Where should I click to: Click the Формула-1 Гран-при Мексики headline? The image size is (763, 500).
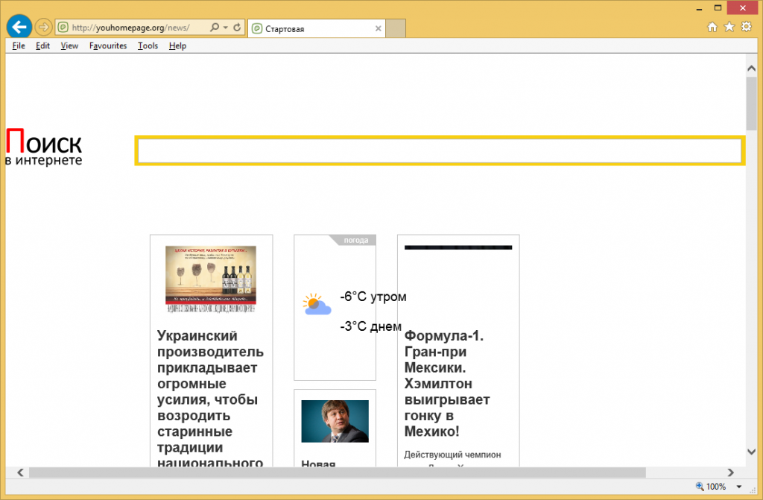[447, 383]
